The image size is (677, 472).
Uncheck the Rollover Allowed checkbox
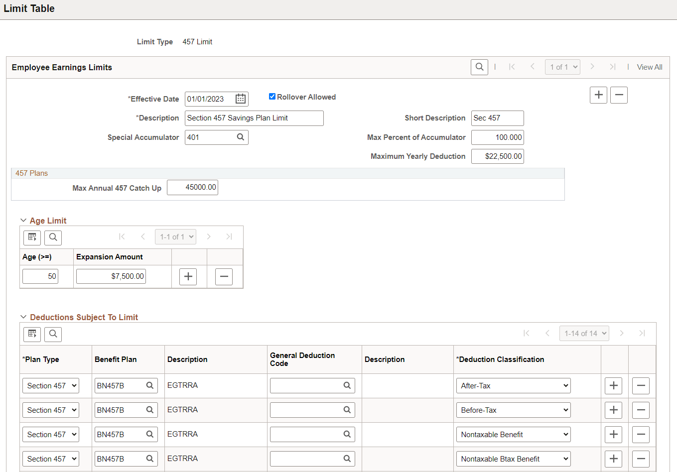click(x=272, y=97)
